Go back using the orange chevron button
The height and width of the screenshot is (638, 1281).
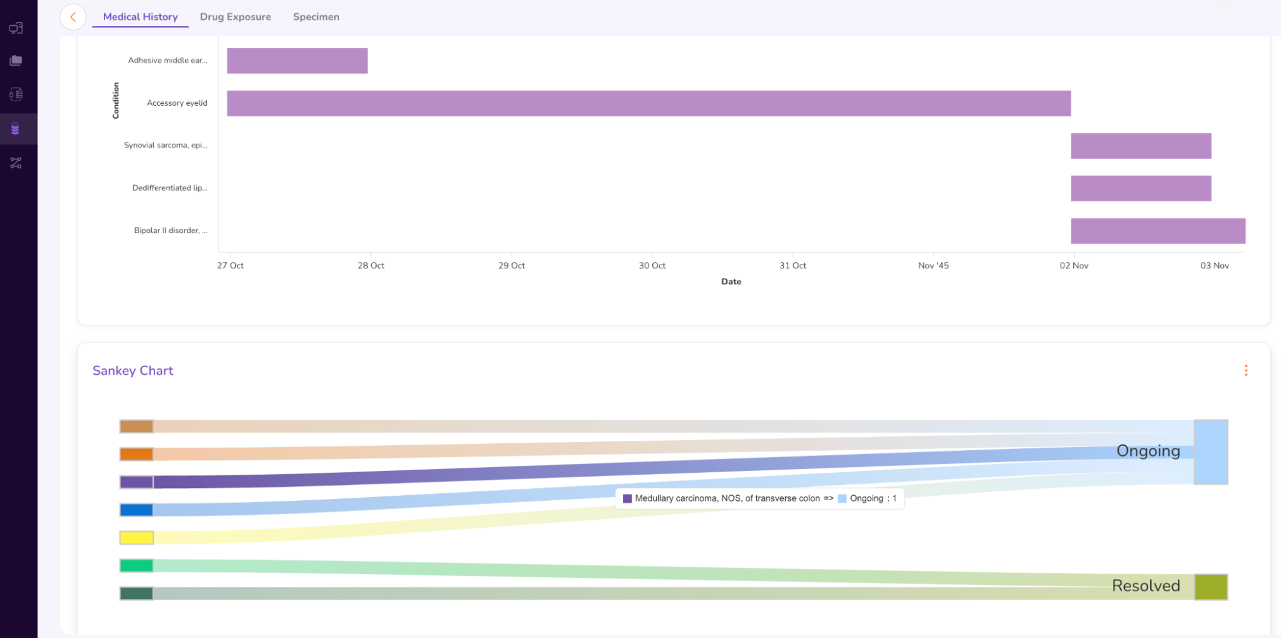click(73, 17)
